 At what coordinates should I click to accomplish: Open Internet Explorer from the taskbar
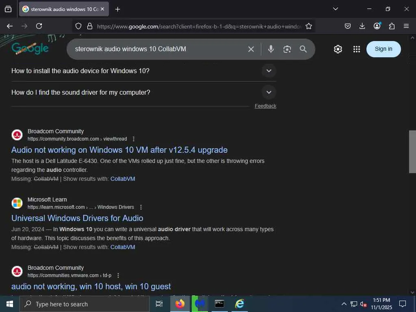[x=240, y=304]
